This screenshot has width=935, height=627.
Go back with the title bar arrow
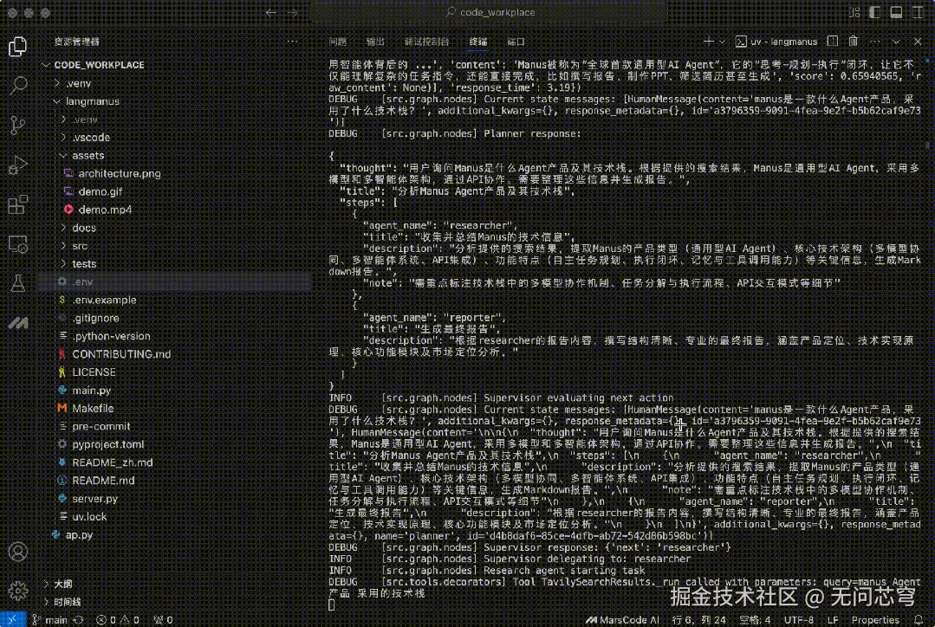[x=270, y=12]
